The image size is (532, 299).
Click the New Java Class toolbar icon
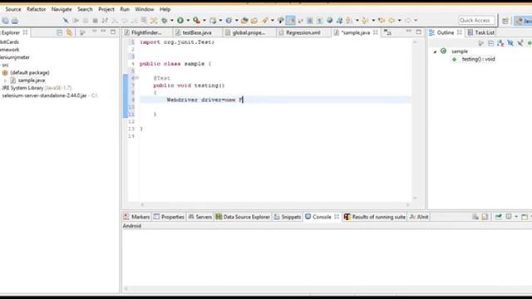pyautogui.click(x=229, y=20)
